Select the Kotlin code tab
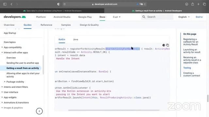209x117 pixels. (x=62, y=39)
